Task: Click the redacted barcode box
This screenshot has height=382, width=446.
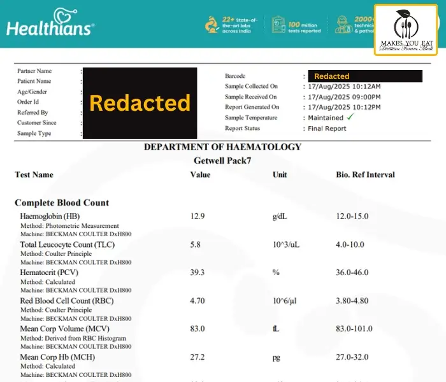Action: 364,76
